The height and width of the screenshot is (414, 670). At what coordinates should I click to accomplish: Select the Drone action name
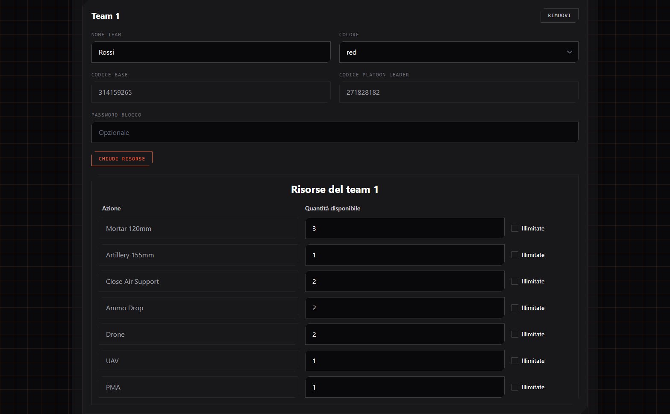click(x=198, y=334)
